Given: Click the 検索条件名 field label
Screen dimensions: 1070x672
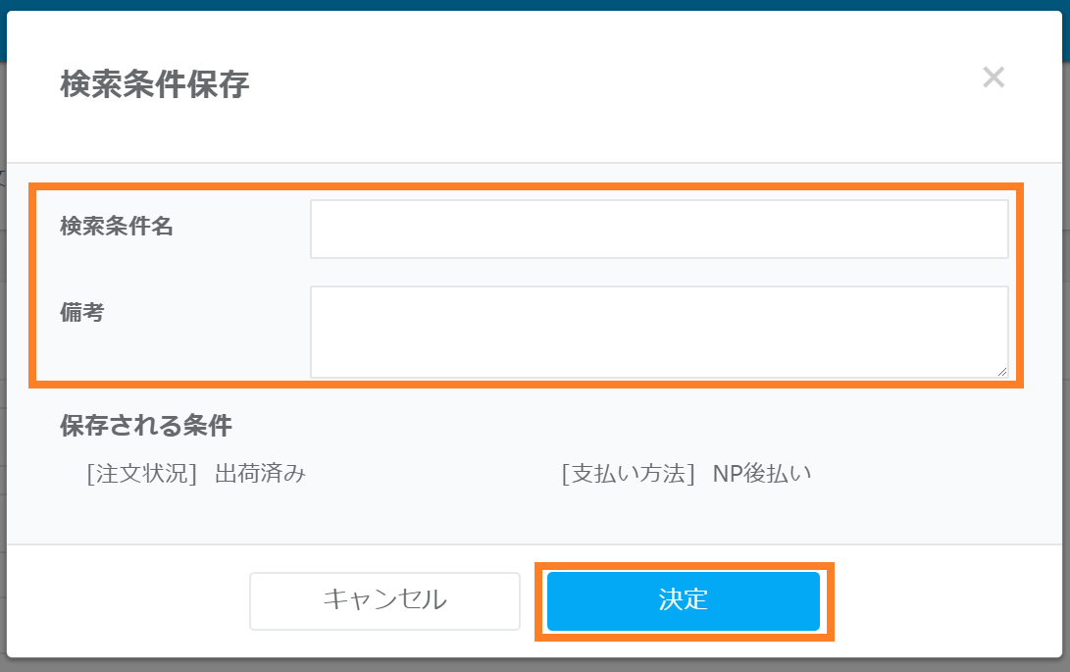Looking at the screenshot, I should (117, 227).
